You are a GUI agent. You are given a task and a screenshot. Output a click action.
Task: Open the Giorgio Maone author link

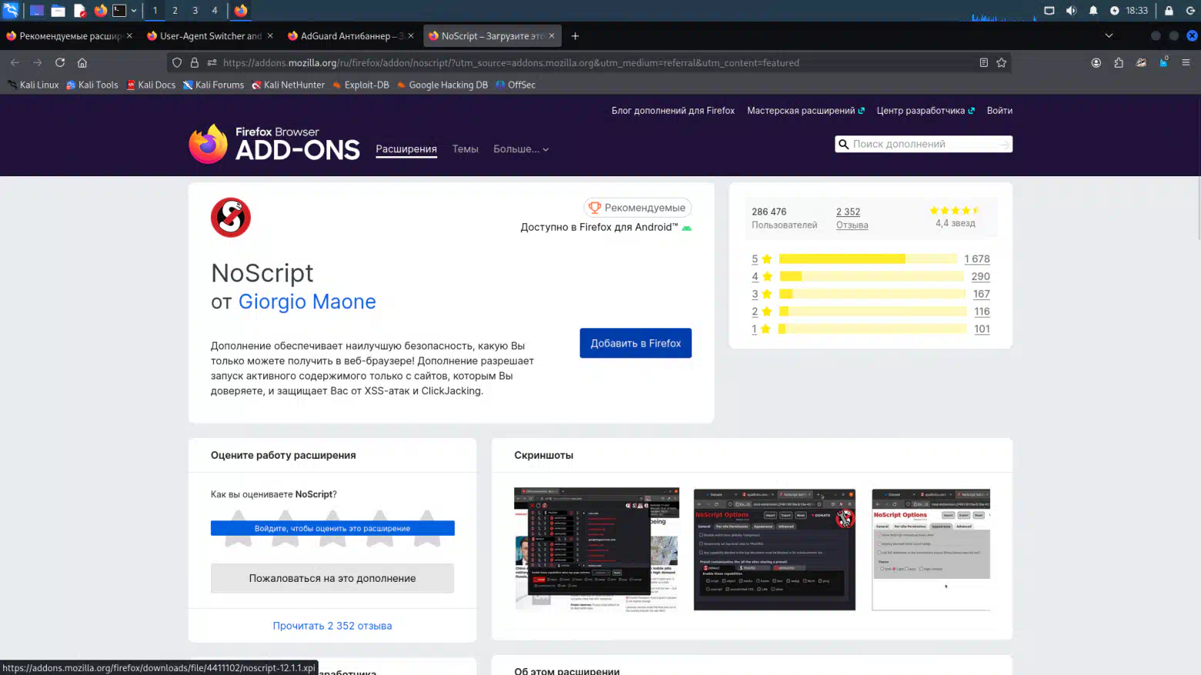click(x=307, y=302)
